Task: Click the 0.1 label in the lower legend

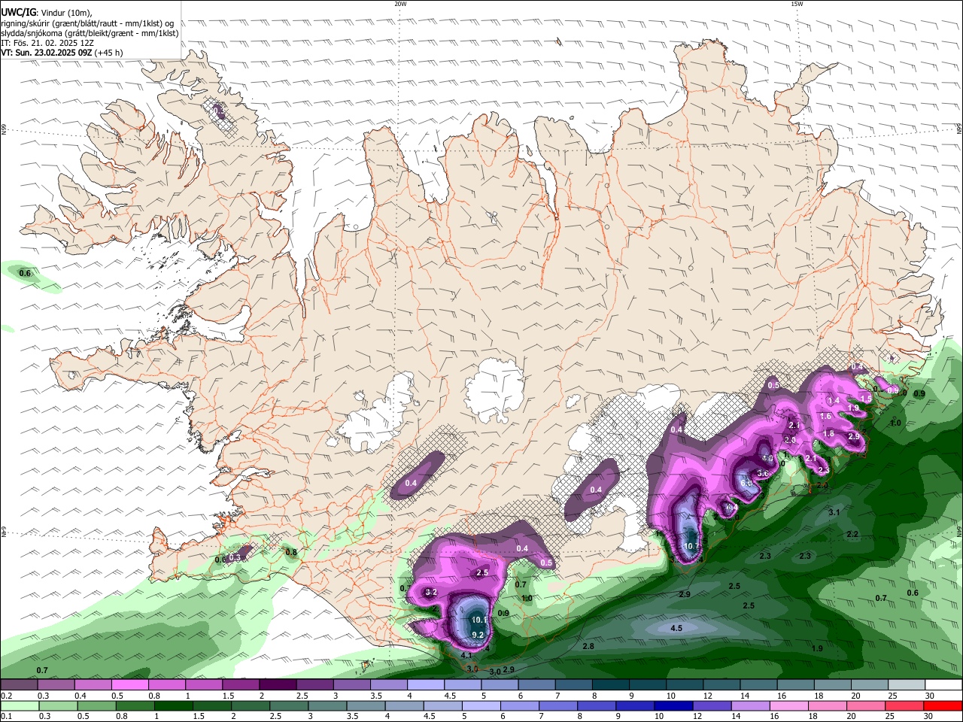Action: [6, 717]
